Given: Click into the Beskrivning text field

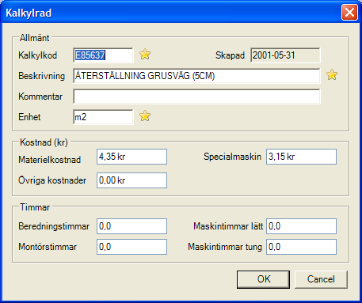Looking at the screenshot, I should (x=196, y=76).
